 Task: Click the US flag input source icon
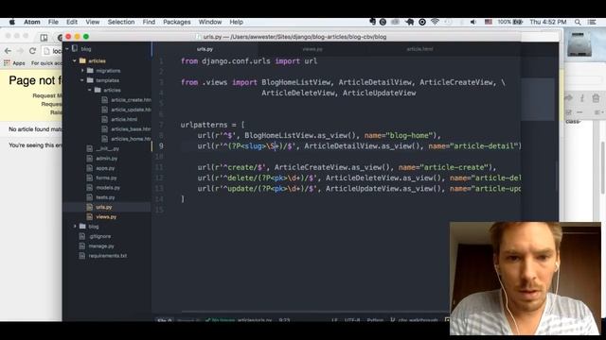(489, 22)
